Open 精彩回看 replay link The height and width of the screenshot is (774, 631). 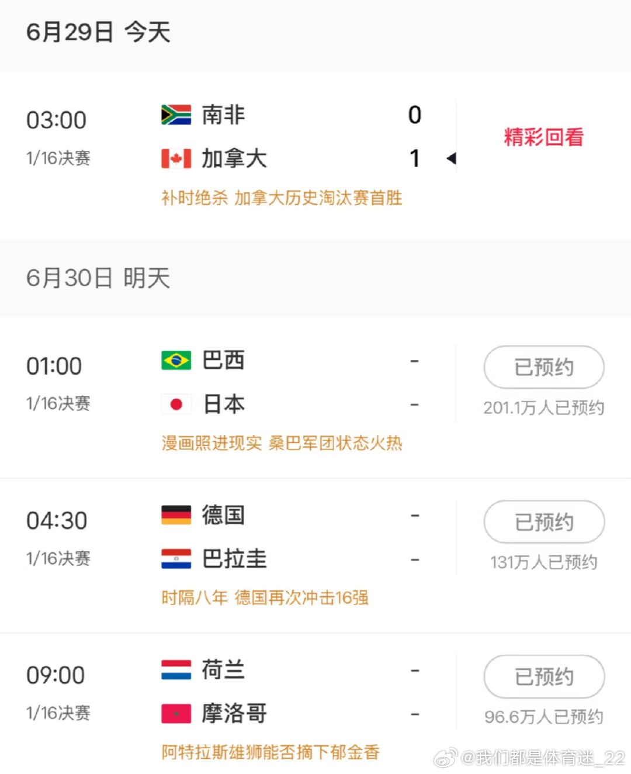click(544, 137)
